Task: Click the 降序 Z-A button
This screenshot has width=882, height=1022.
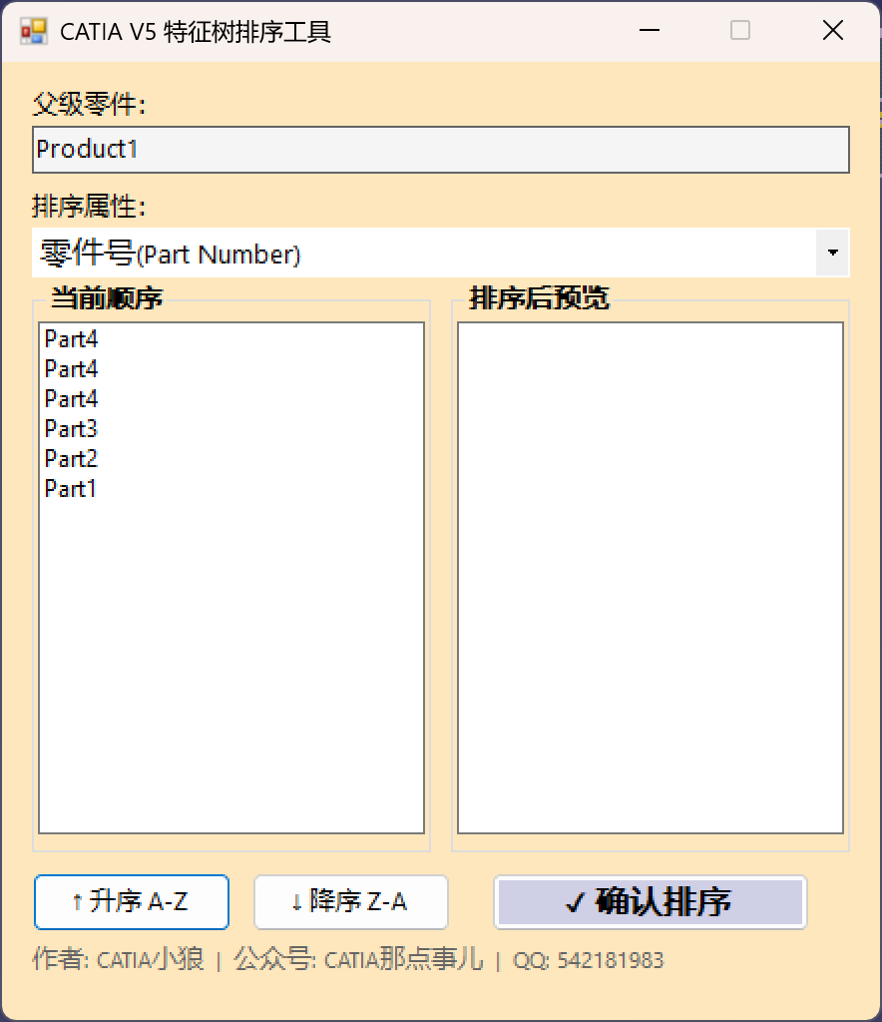Action: tap(351, 902)
